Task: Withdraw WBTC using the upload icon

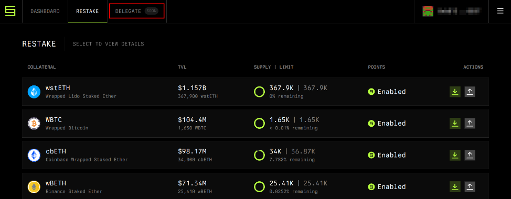Action: coord(470,123)
